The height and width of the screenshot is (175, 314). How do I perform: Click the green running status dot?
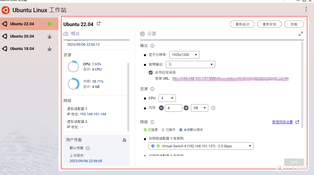coord(49,24)
